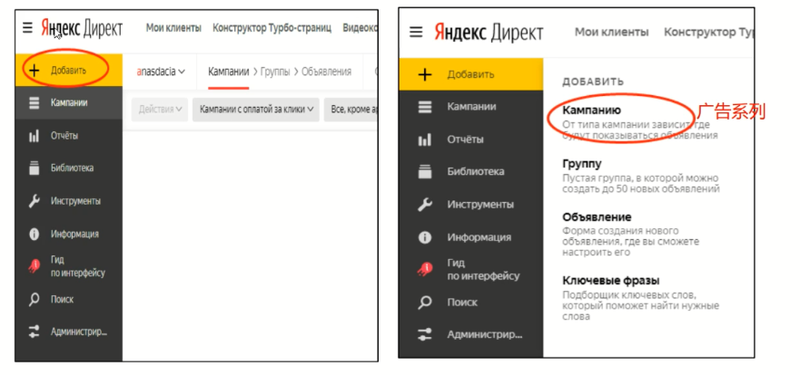Click Администрирование sliders icon in right sidebar
This screenshot has width=800, height=375.
[424, 335]
